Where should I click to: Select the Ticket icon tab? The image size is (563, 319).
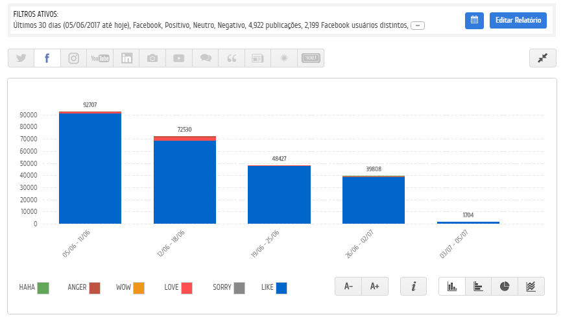click(x=311, y=58)
